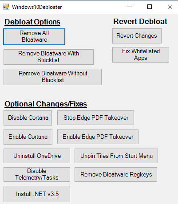Disable Cortana via its button
Screen dimensions: 178x204
click(28, 118)
